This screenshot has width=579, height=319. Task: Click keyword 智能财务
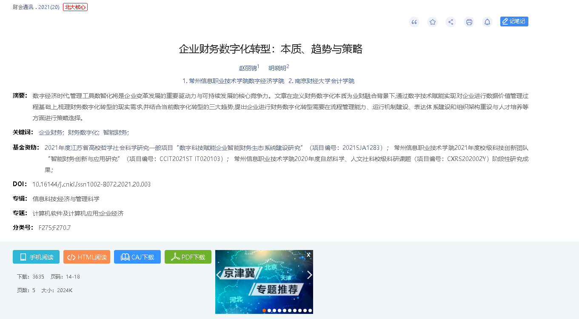tap(115, 132)
